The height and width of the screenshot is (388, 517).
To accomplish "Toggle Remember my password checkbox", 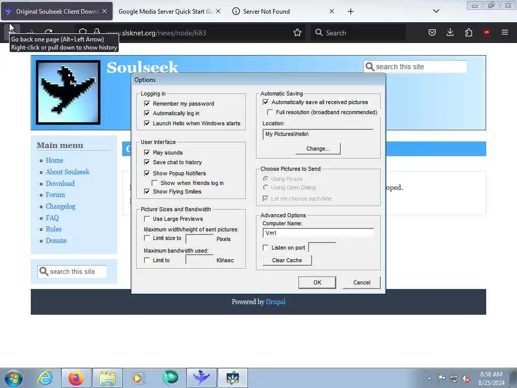I will coord(147,104).
